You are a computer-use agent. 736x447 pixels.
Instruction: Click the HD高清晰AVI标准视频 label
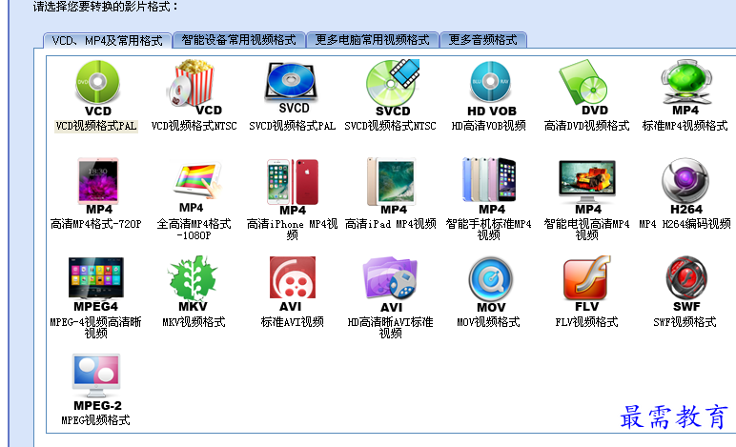pyautogui.click(x=390, y=328)
